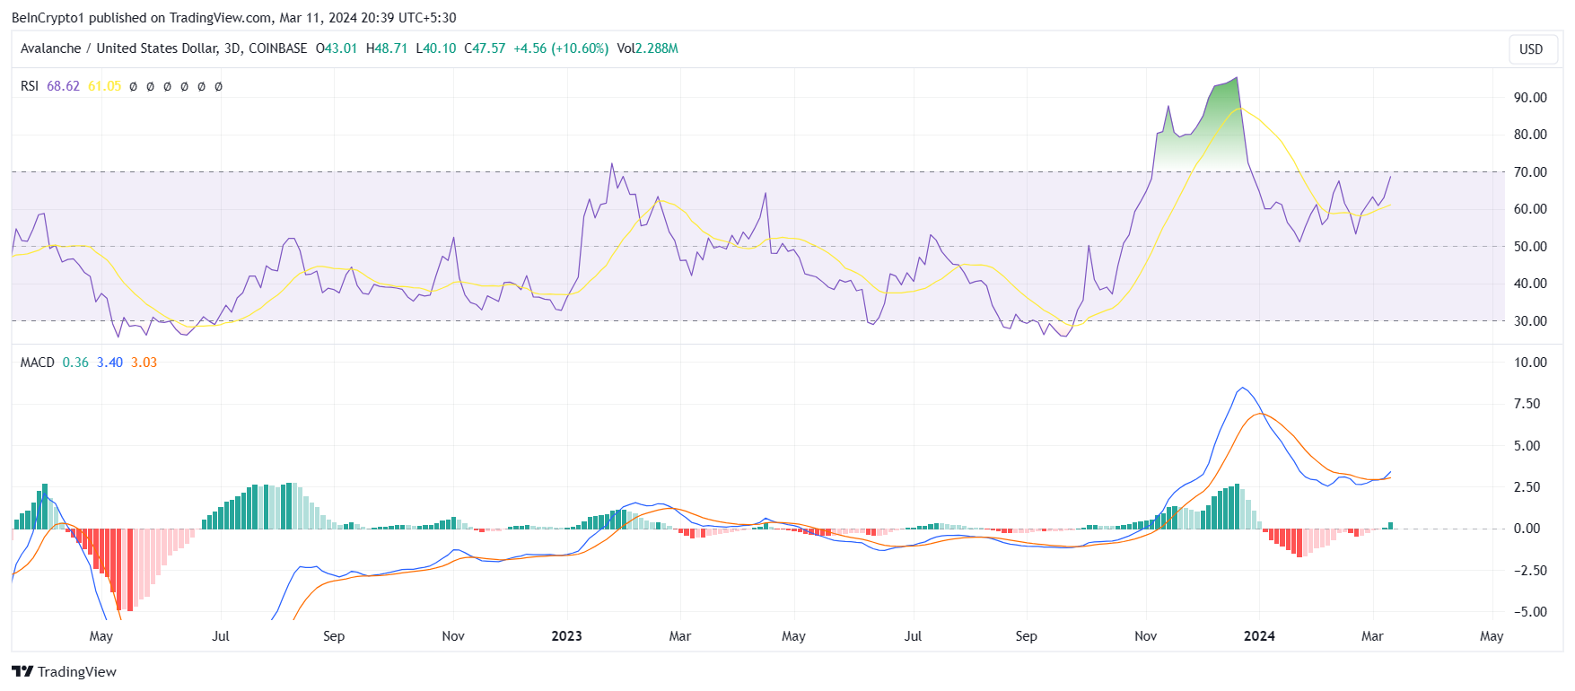Select the MACD indicator label

pyautogui.click(x=38, y=363)
